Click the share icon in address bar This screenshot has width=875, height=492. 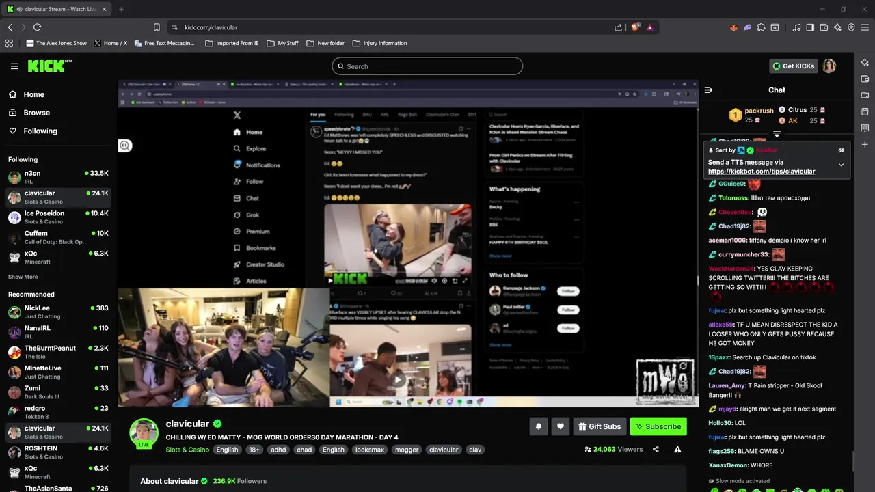click(x=618, y=27)
